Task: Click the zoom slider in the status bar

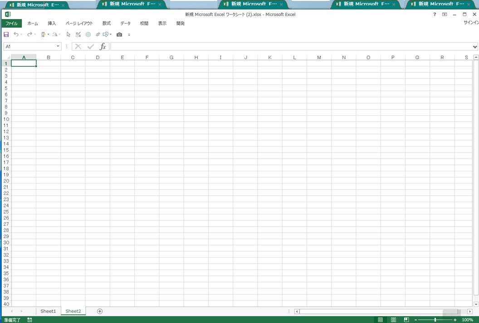Action: coord(435,320)
